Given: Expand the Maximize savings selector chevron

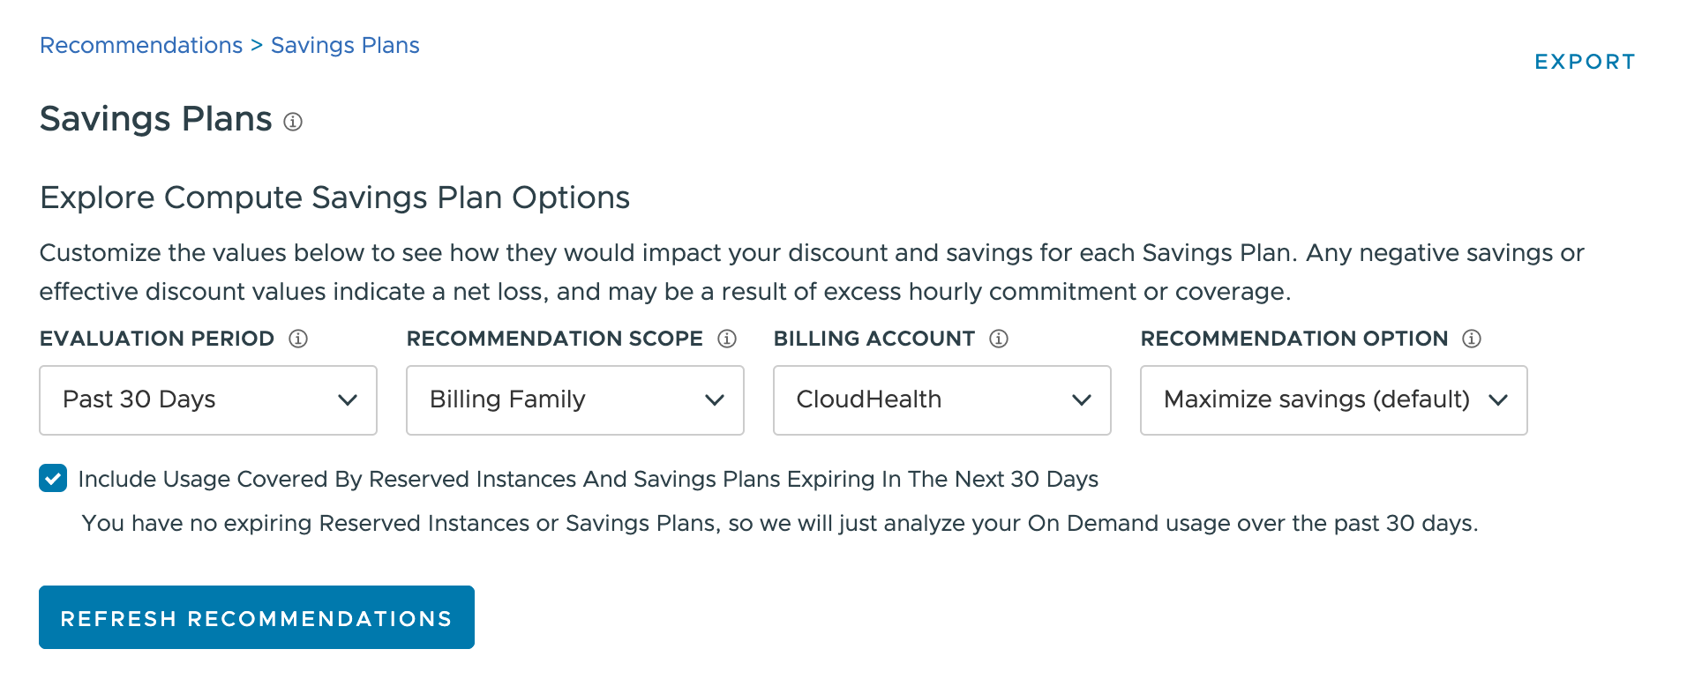Looking at the screenshot, I should click(1498, 400).
